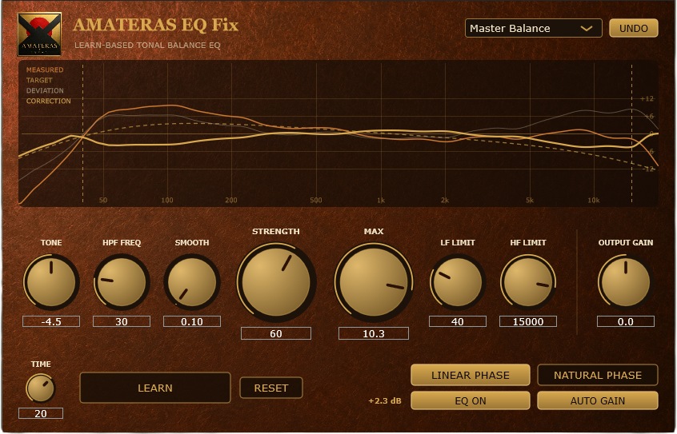Click the MAX knob
The height and width of the screenshot is (434, 677).
374,282
